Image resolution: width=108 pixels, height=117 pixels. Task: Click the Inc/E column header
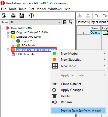[x=105, y=28]
